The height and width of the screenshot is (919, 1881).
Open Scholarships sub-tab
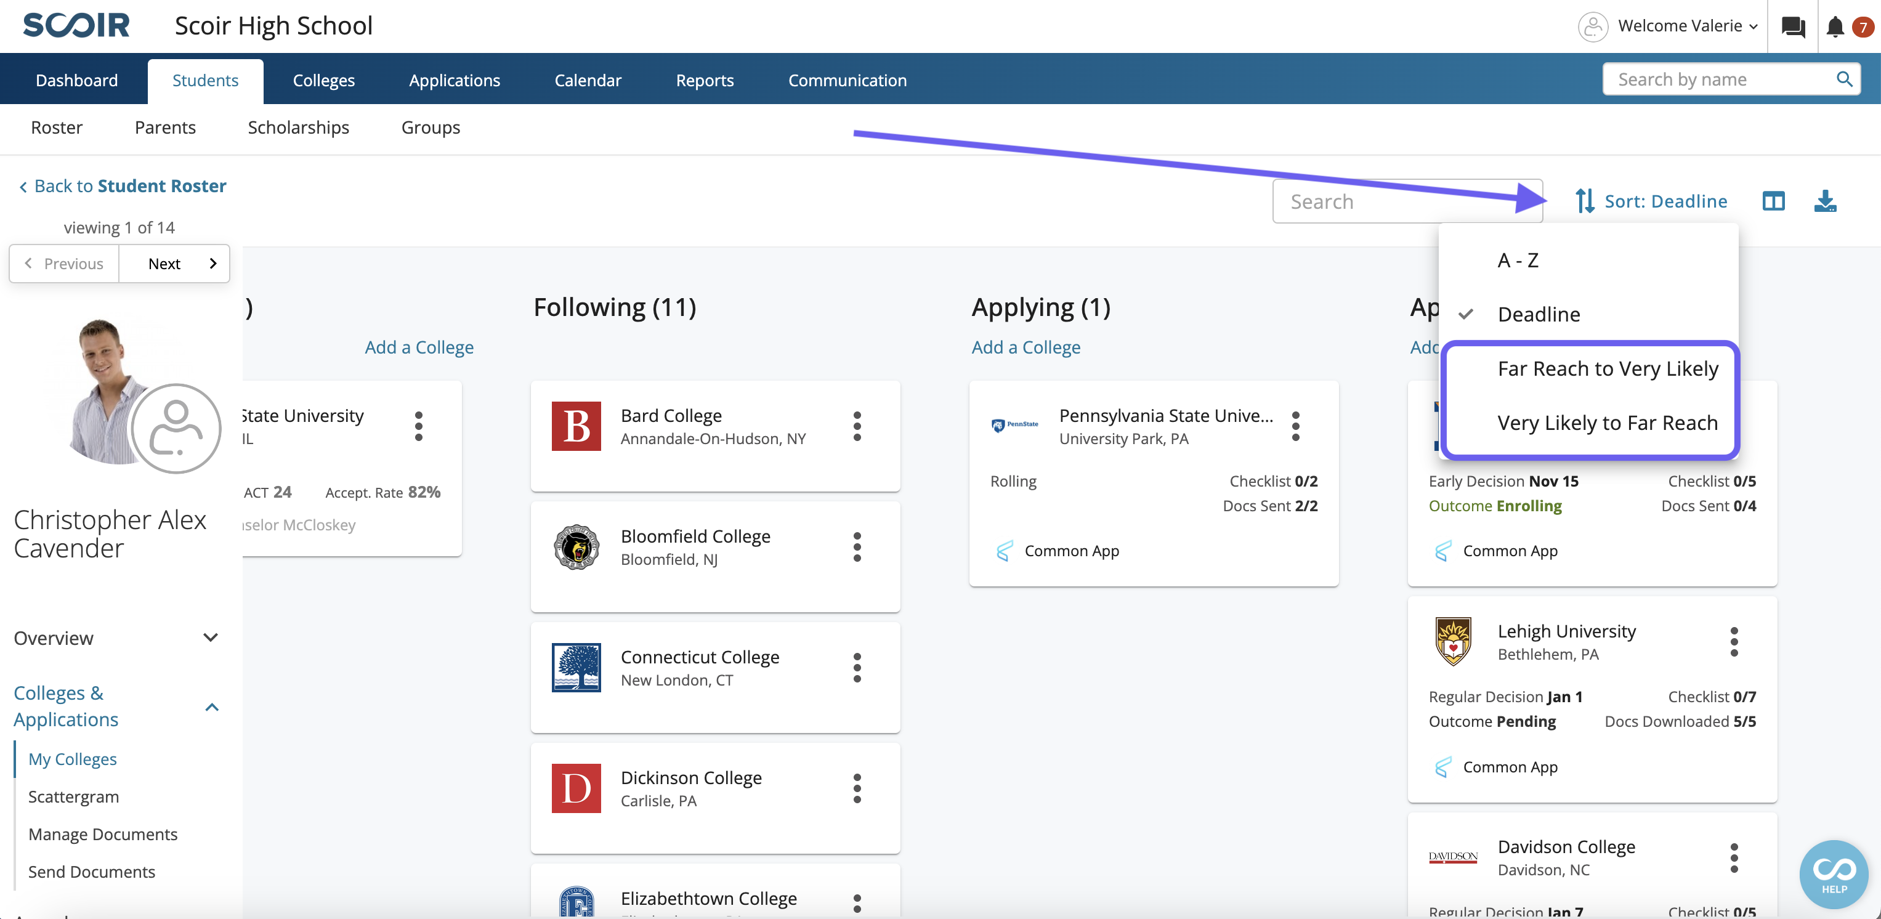tap(298, 128)
